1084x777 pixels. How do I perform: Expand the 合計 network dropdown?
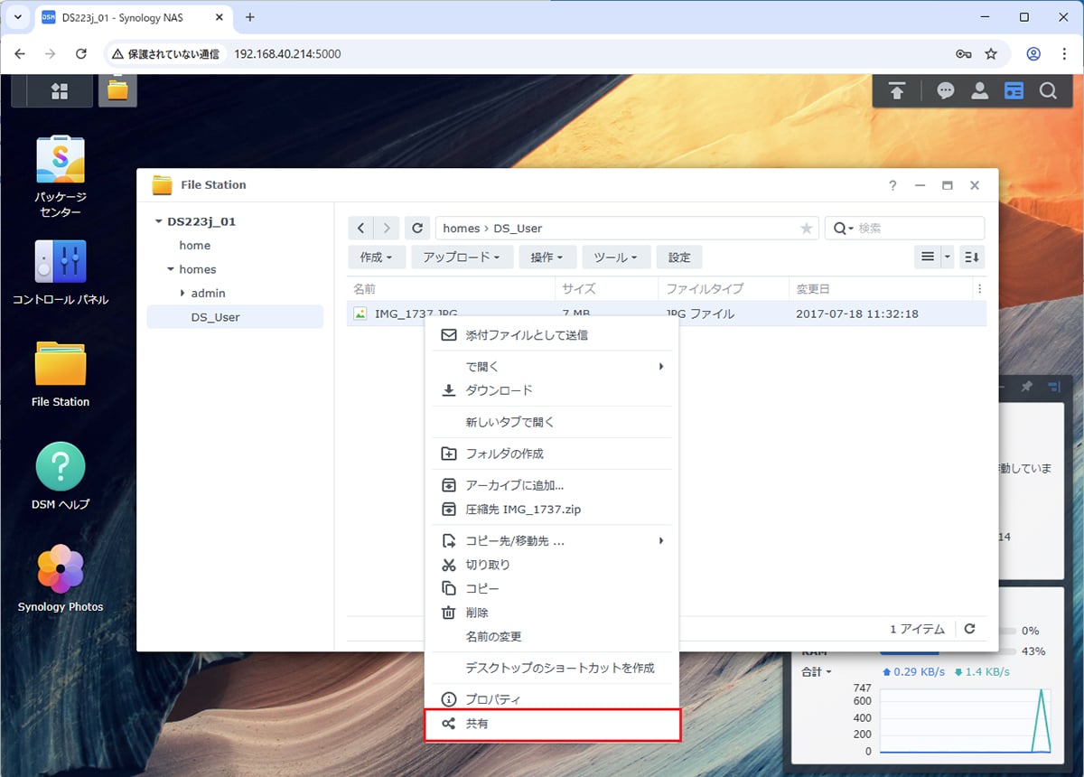pos(817,672)
